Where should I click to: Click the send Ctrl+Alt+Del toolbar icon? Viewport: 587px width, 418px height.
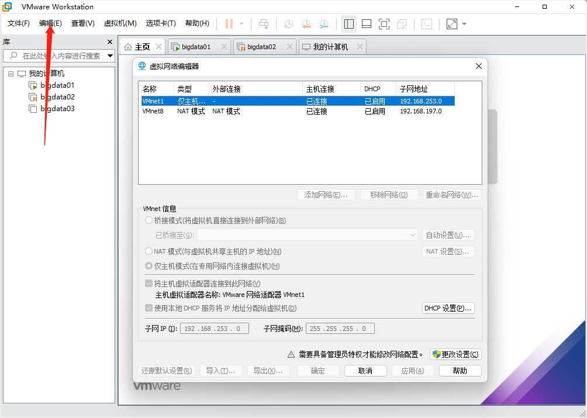[x=264, y=24]
